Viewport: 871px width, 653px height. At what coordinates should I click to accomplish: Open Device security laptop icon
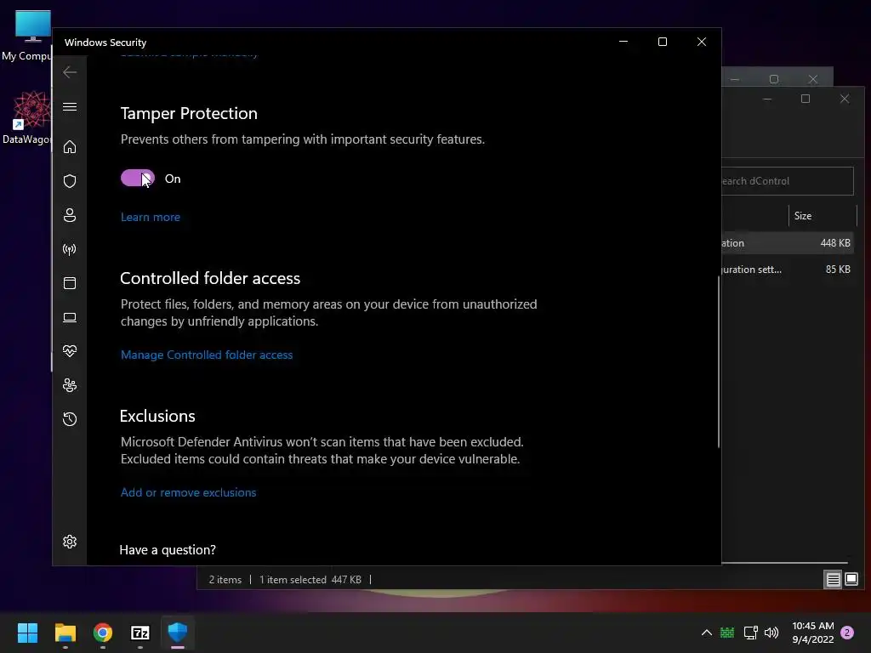click(70, 318)
